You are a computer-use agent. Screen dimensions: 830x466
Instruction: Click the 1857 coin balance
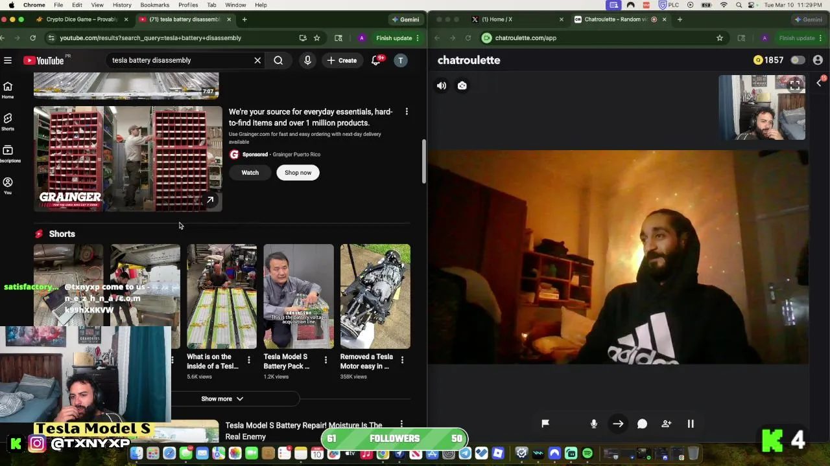(x=768, y=60)
